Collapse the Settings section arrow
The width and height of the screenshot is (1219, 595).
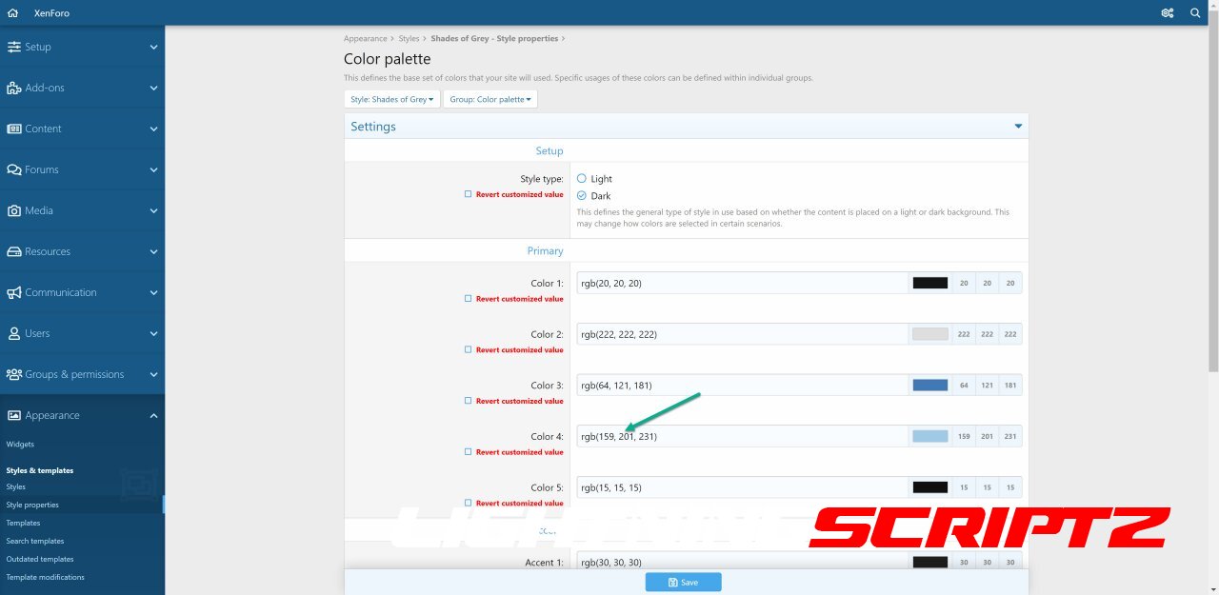[1018, 127]
